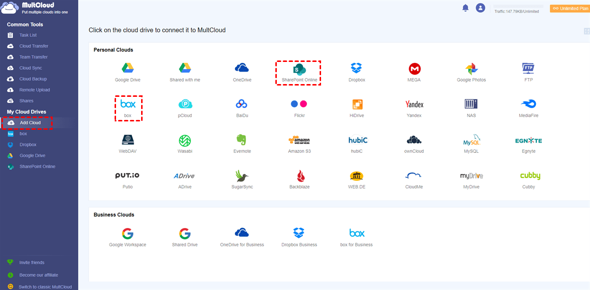Click Unlimited Plan button
This screenshot has height=290, width=590.
tap(570, 8)
